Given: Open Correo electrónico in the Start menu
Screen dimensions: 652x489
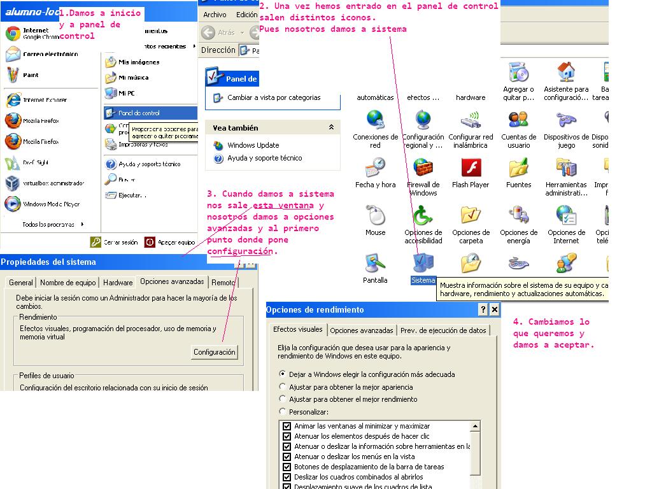Looking at the screenshot, I should click(x=41, y=54).
